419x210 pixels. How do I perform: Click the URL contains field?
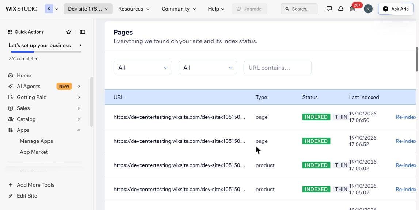[277, 68]
